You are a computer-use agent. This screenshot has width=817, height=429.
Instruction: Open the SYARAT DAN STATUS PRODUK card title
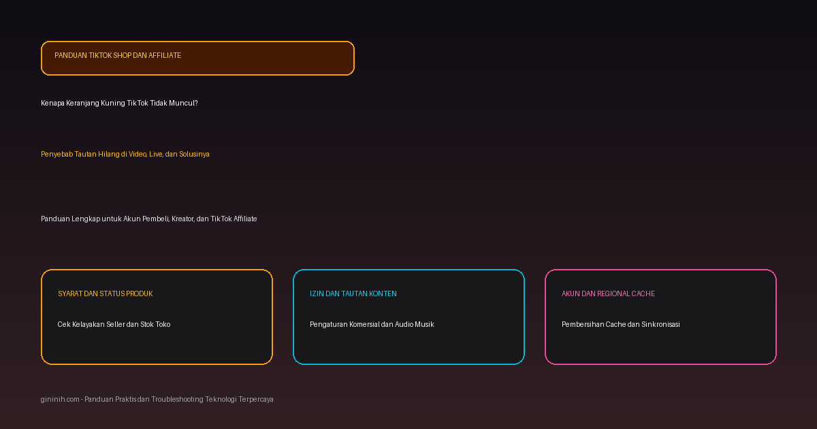[106, 293]
